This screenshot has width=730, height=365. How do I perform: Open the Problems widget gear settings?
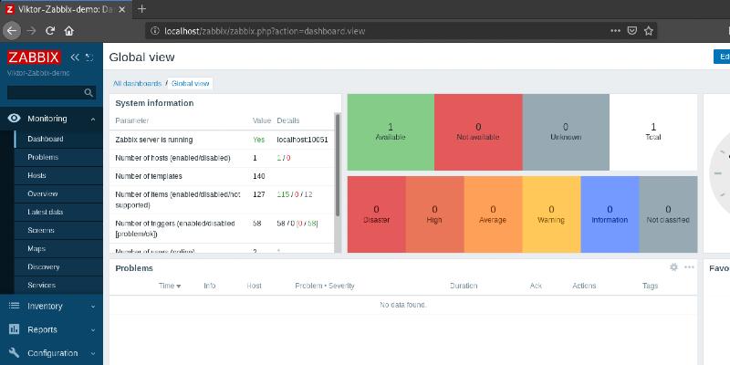click(673, 267)
